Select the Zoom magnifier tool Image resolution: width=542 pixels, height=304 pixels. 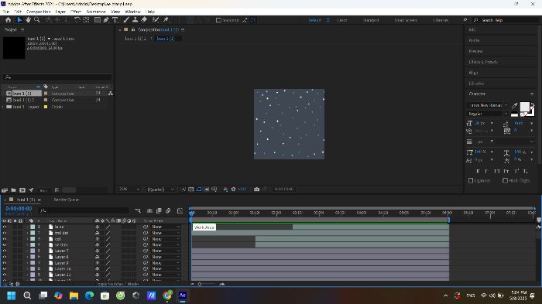[37, 20]
